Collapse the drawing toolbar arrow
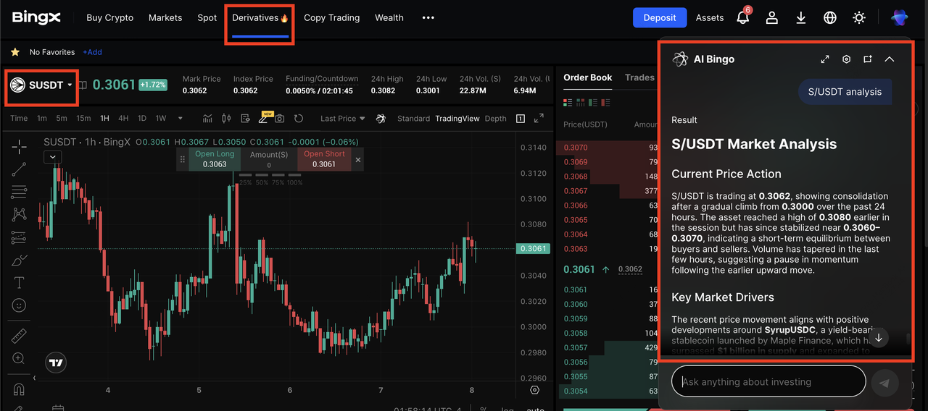Viewport: 928px width, 411px height. click(33, 378)
